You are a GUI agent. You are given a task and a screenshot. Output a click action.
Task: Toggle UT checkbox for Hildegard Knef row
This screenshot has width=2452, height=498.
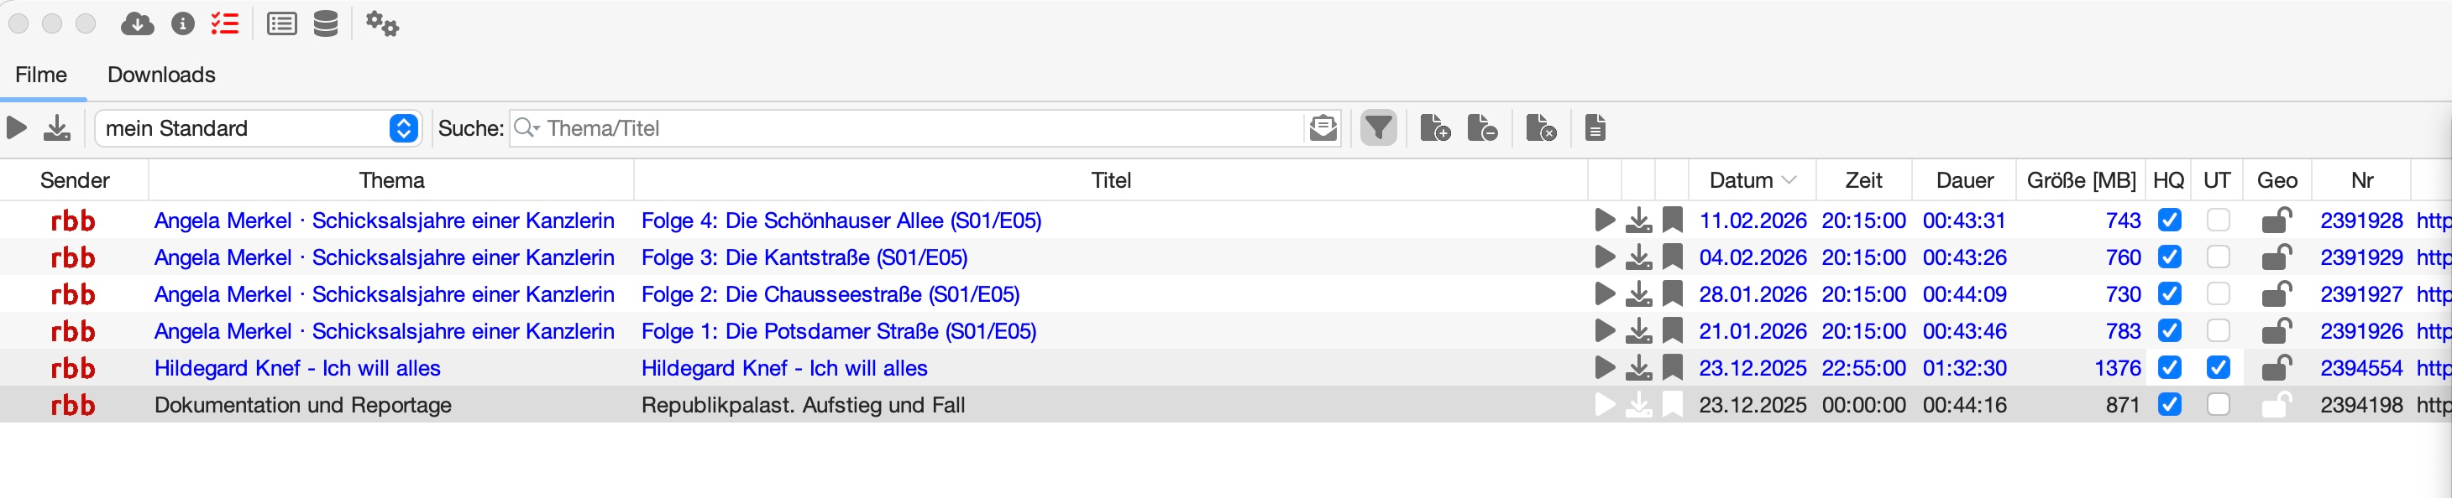click(2218, 368)
